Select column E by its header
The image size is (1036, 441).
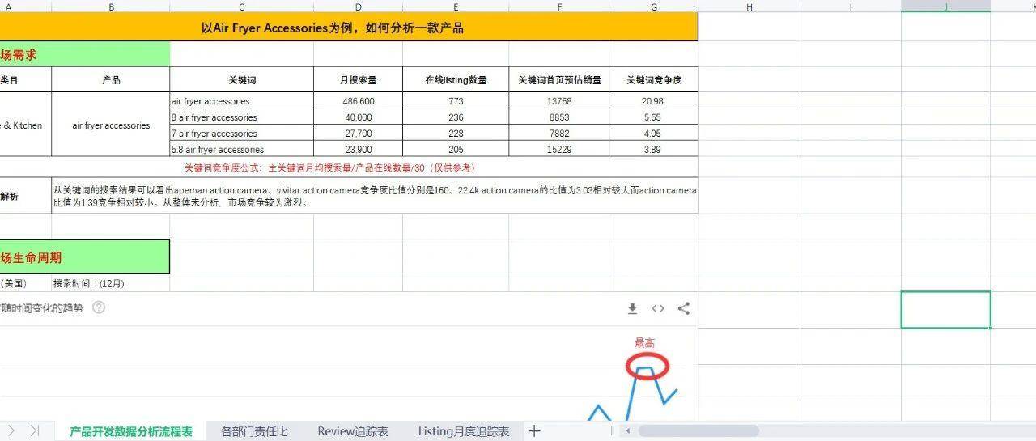(x=456, y=6)
